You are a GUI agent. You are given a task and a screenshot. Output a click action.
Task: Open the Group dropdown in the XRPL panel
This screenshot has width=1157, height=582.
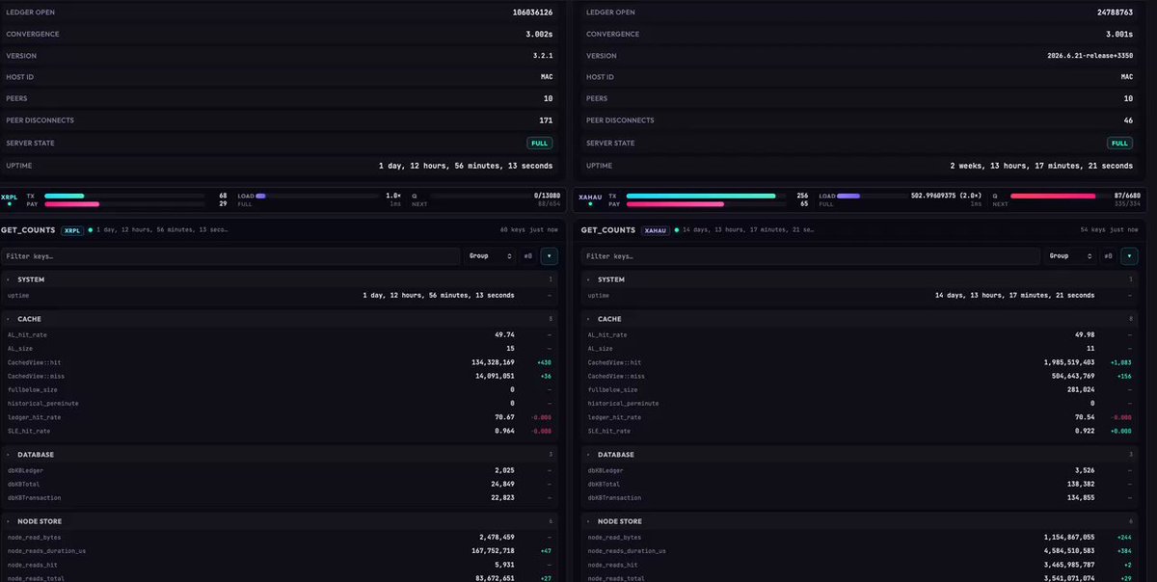[490, 256]
